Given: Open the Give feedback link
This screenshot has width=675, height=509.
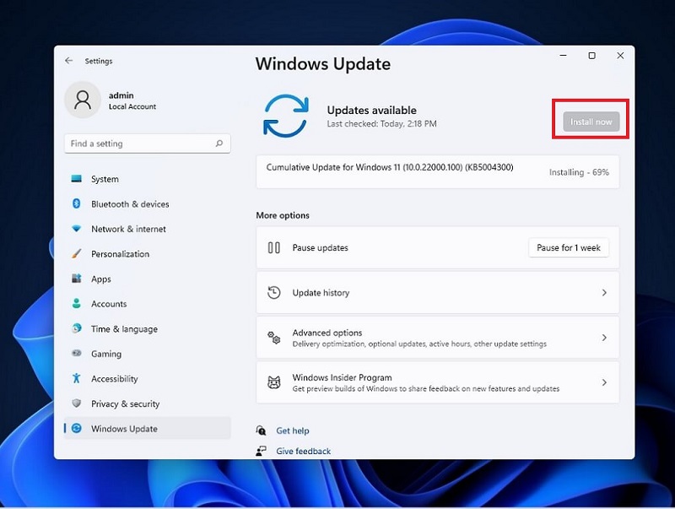Looking at the screenshot, I should point(304,451).
